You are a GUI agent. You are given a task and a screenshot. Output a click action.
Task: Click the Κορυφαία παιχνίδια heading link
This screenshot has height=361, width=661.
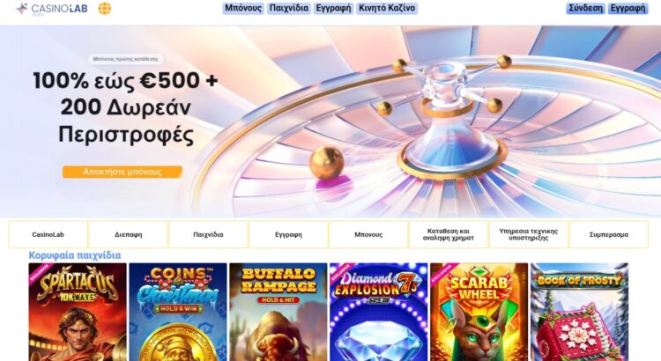[x=75, y=255]
